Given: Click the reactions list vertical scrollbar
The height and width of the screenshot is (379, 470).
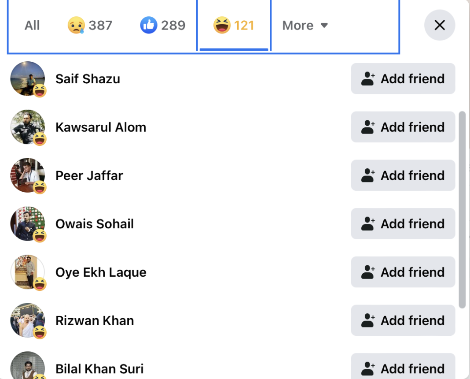Looking at the screenshot, I should pos(462,209).
